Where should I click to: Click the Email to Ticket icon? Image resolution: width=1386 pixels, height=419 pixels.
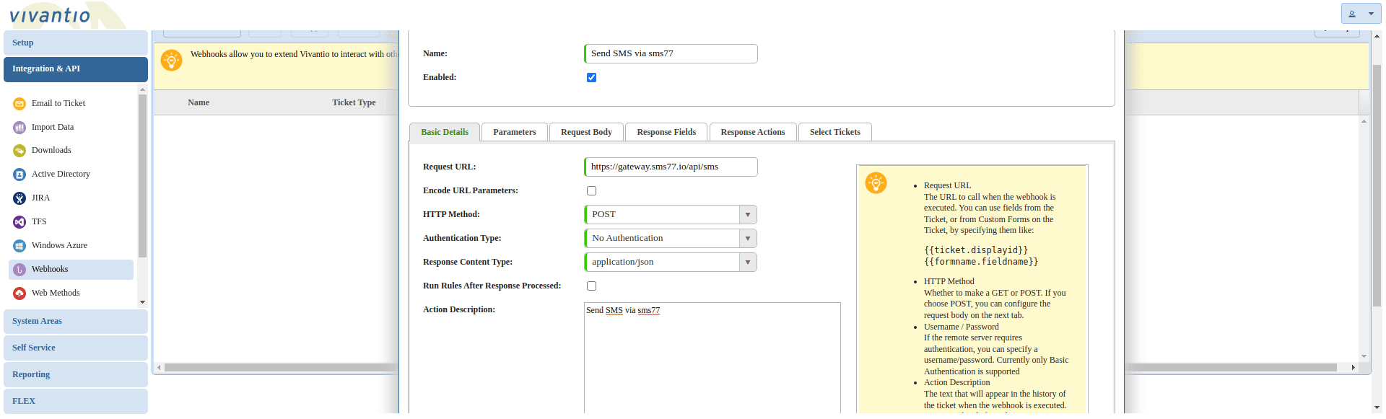click(x=19, y=104)
